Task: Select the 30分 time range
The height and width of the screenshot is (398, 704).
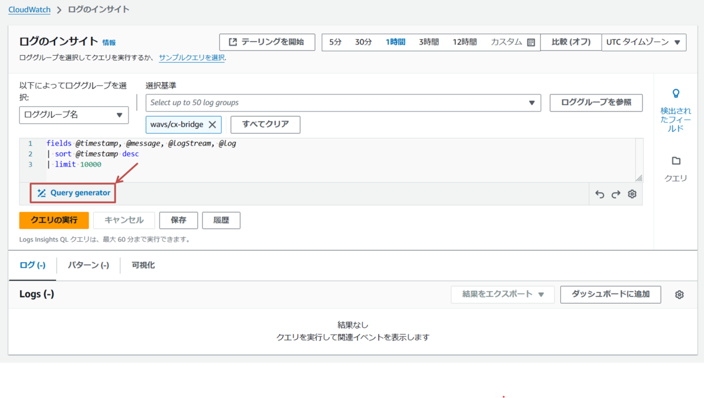Action: pyautogui.click(x=363, y=42)
